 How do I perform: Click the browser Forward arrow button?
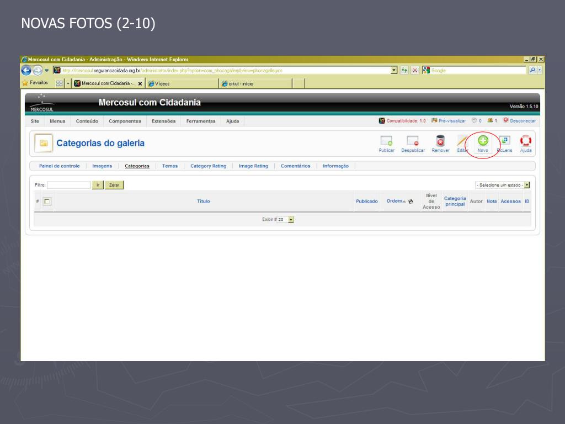coord(38,70)
